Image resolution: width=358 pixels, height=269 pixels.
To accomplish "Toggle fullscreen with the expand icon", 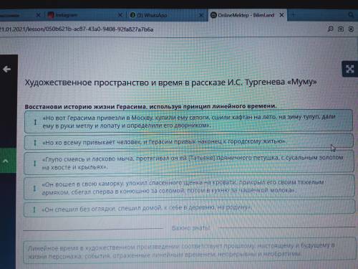I will [350, 69].
